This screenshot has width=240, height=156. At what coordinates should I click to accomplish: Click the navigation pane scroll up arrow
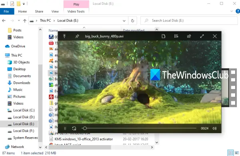40,29
